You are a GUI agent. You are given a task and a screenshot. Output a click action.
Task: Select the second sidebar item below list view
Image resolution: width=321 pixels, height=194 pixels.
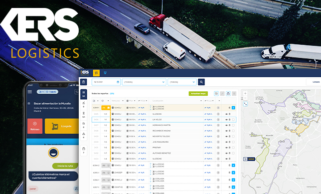(x=84, y=104)
